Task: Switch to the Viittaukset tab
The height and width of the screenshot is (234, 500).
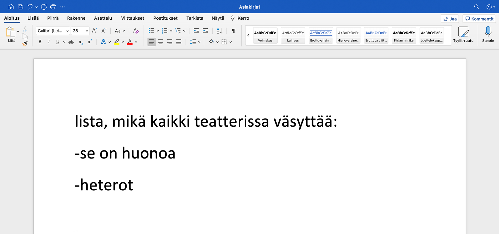Action: click(132, 18)
